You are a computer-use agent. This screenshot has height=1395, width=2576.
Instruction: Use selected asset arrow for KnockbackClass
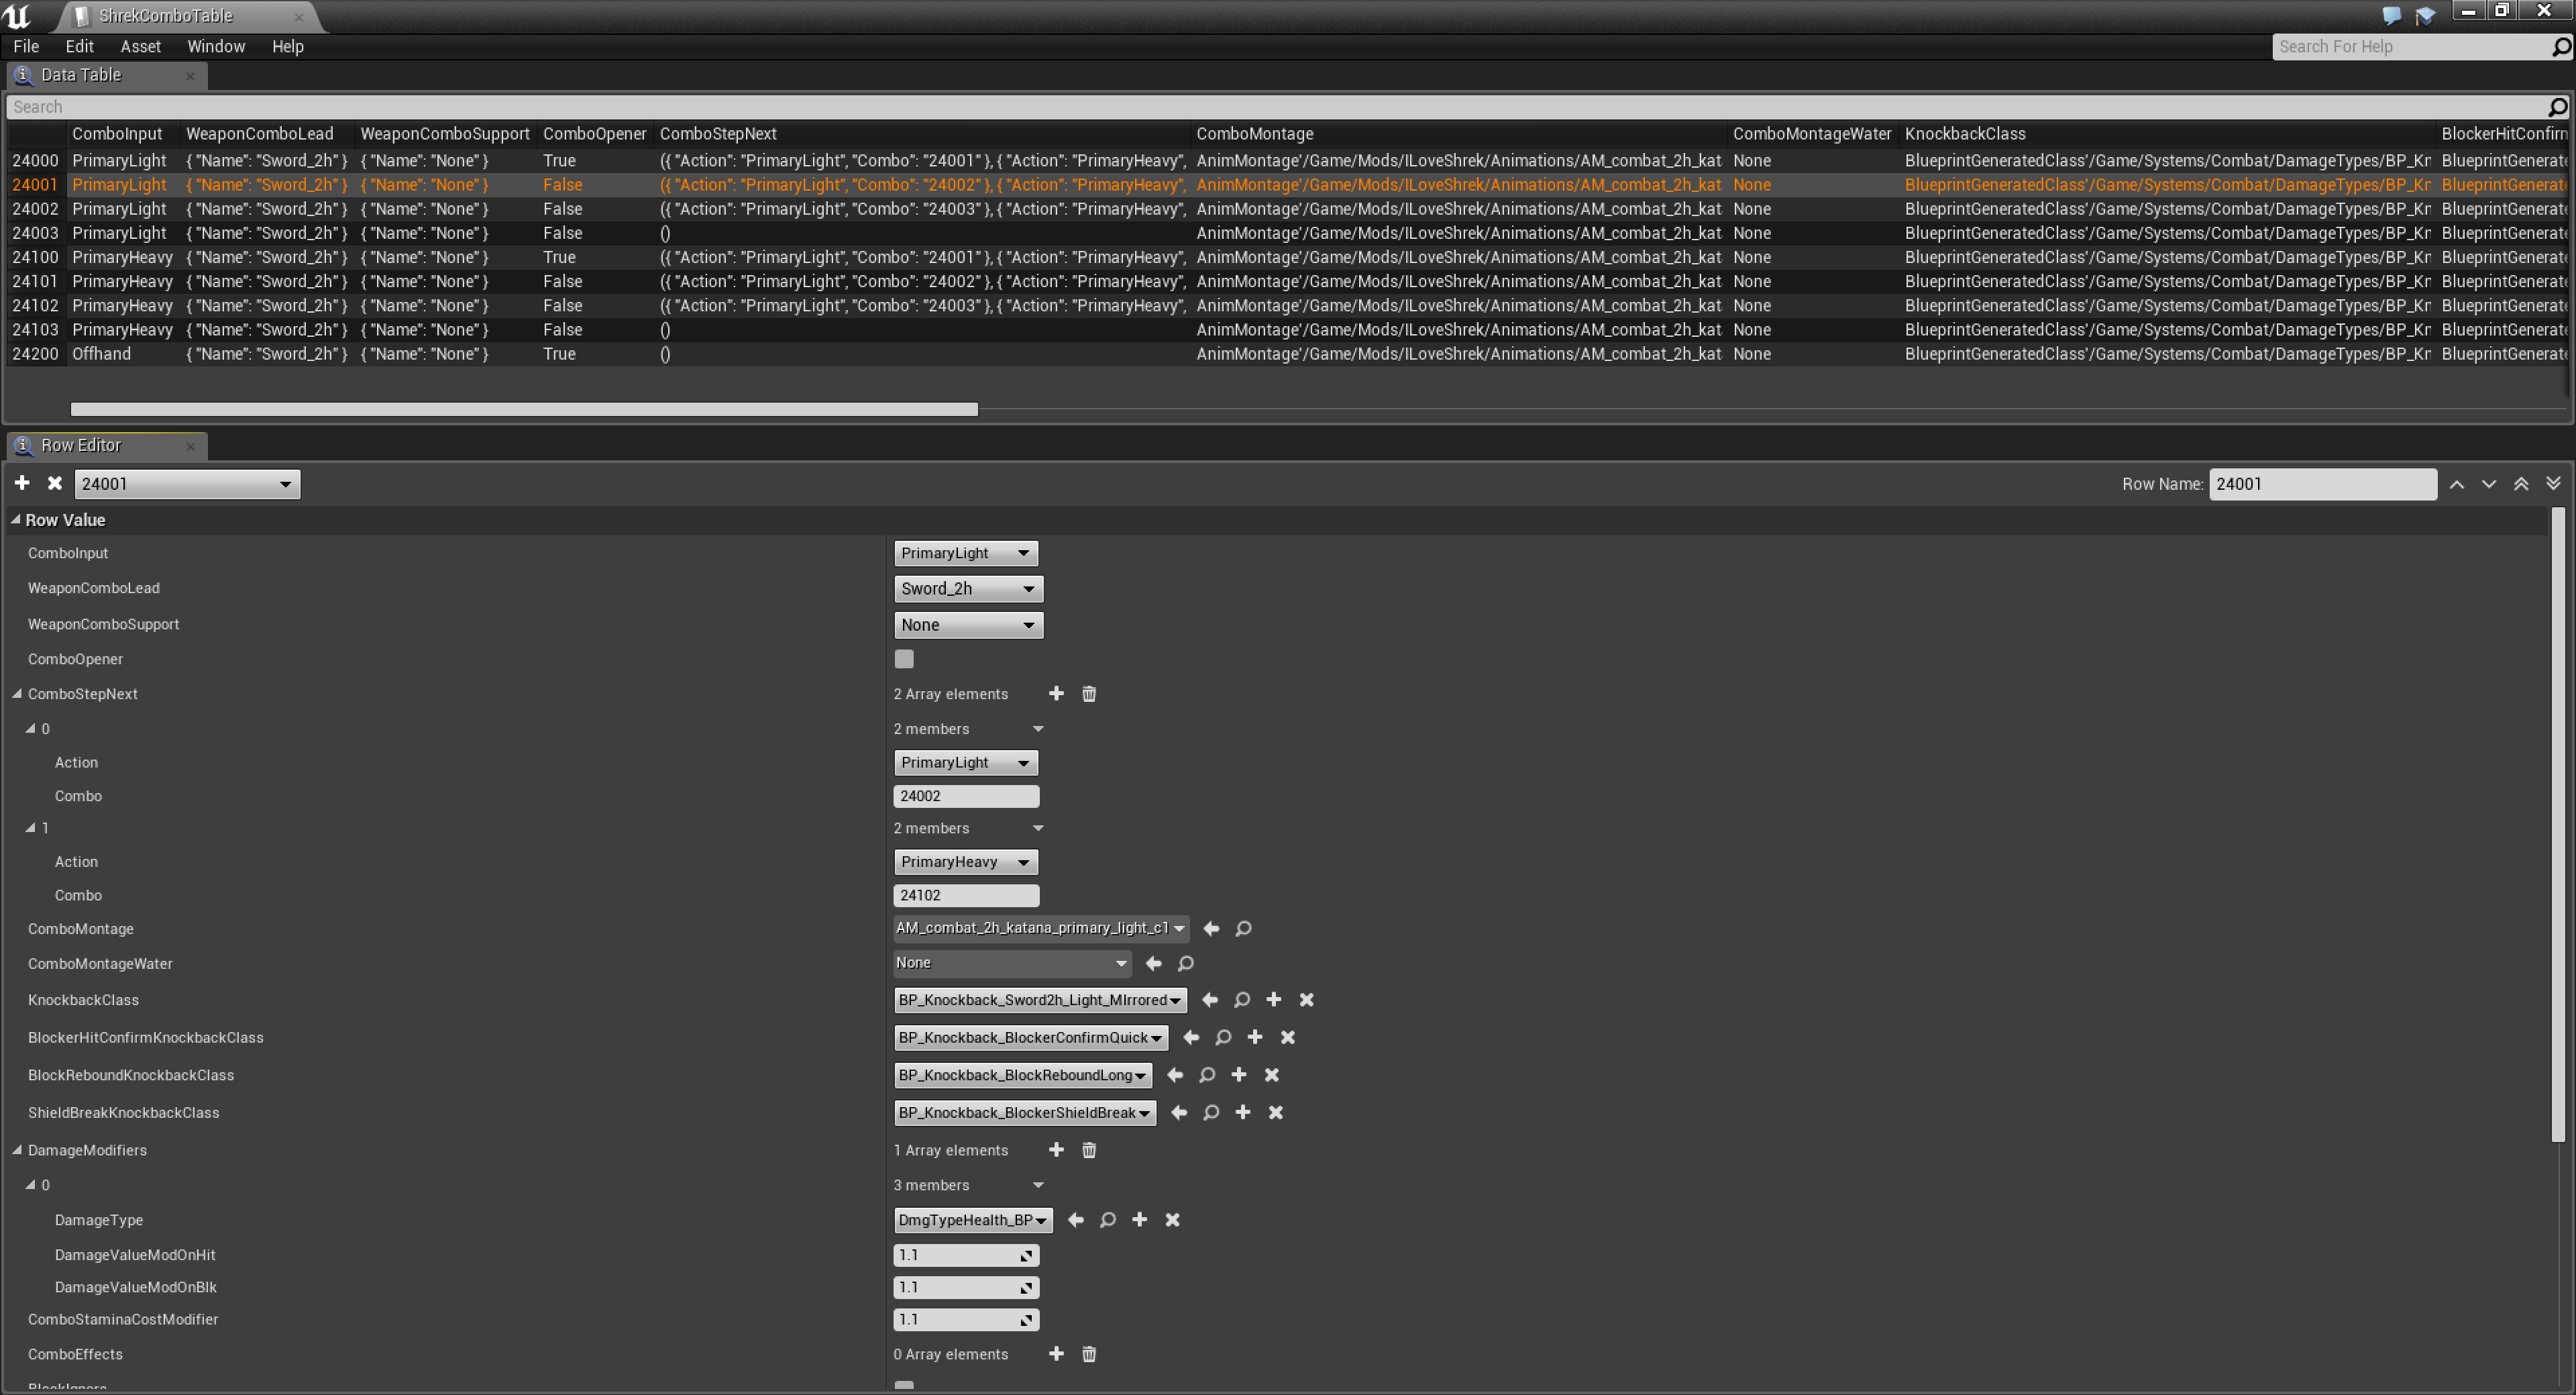pyautogui.click(x=1210, y=999)
